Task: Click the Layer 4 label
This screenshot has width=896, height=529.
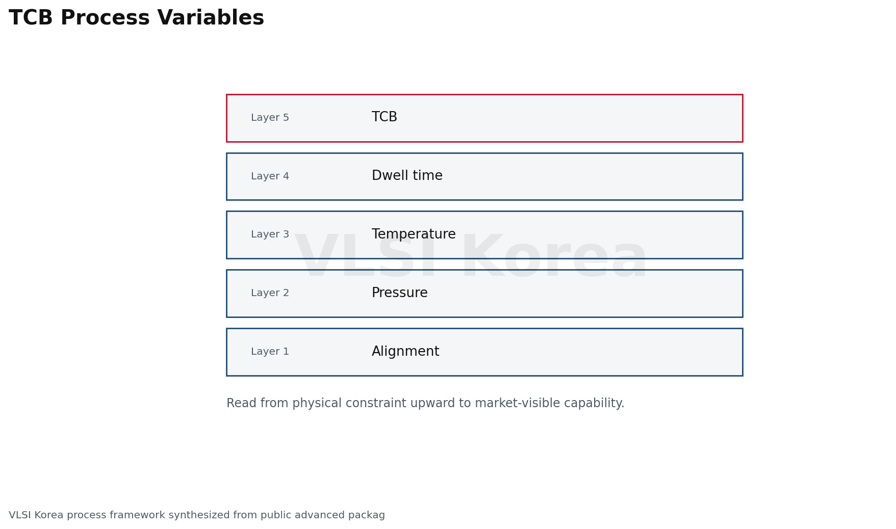Action: click(270, 176)
